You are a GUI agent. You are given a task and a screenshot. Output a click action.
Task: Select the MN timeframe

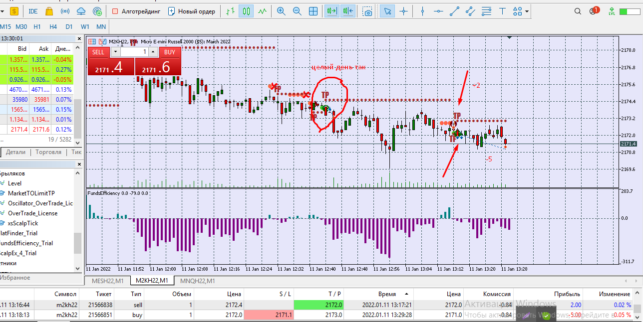coord(101,27)
